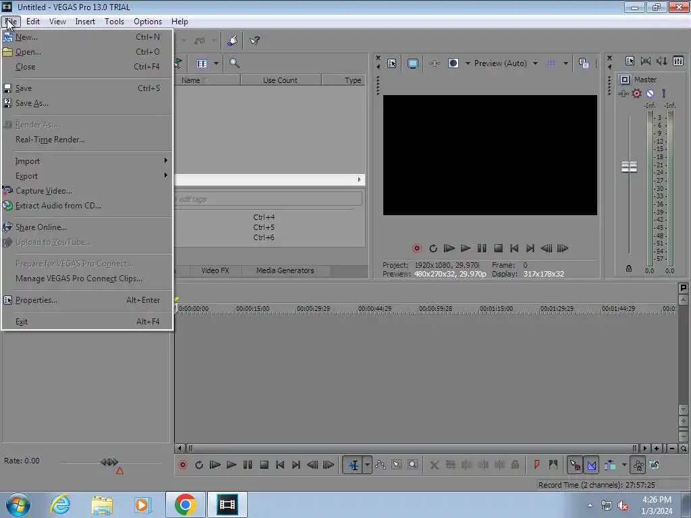Click What's This Help toolbar icon
Viewport: 691px width, 518px height.
254,41
